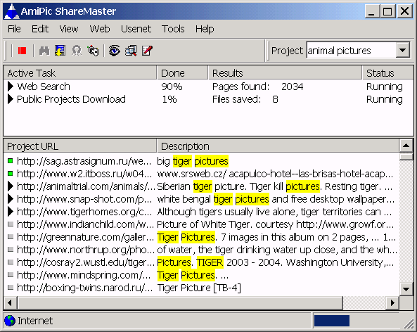The height and width of the screenshot is (332, 417).
Task: Click the eye viewer icon
Action: 115,51
